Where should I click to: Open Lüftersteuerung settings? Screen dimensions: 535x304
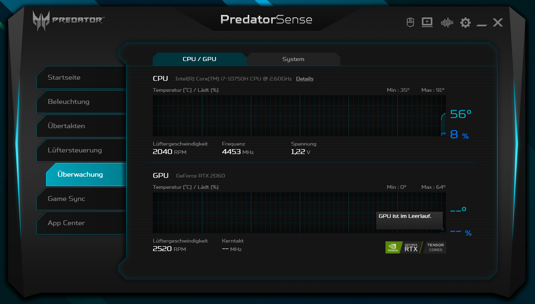pyautogui.click(x=81, y=150)
